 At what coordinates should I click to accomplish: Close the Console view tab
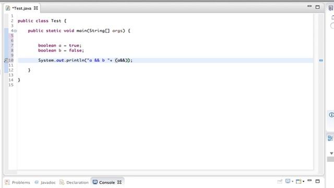[120, 182]
